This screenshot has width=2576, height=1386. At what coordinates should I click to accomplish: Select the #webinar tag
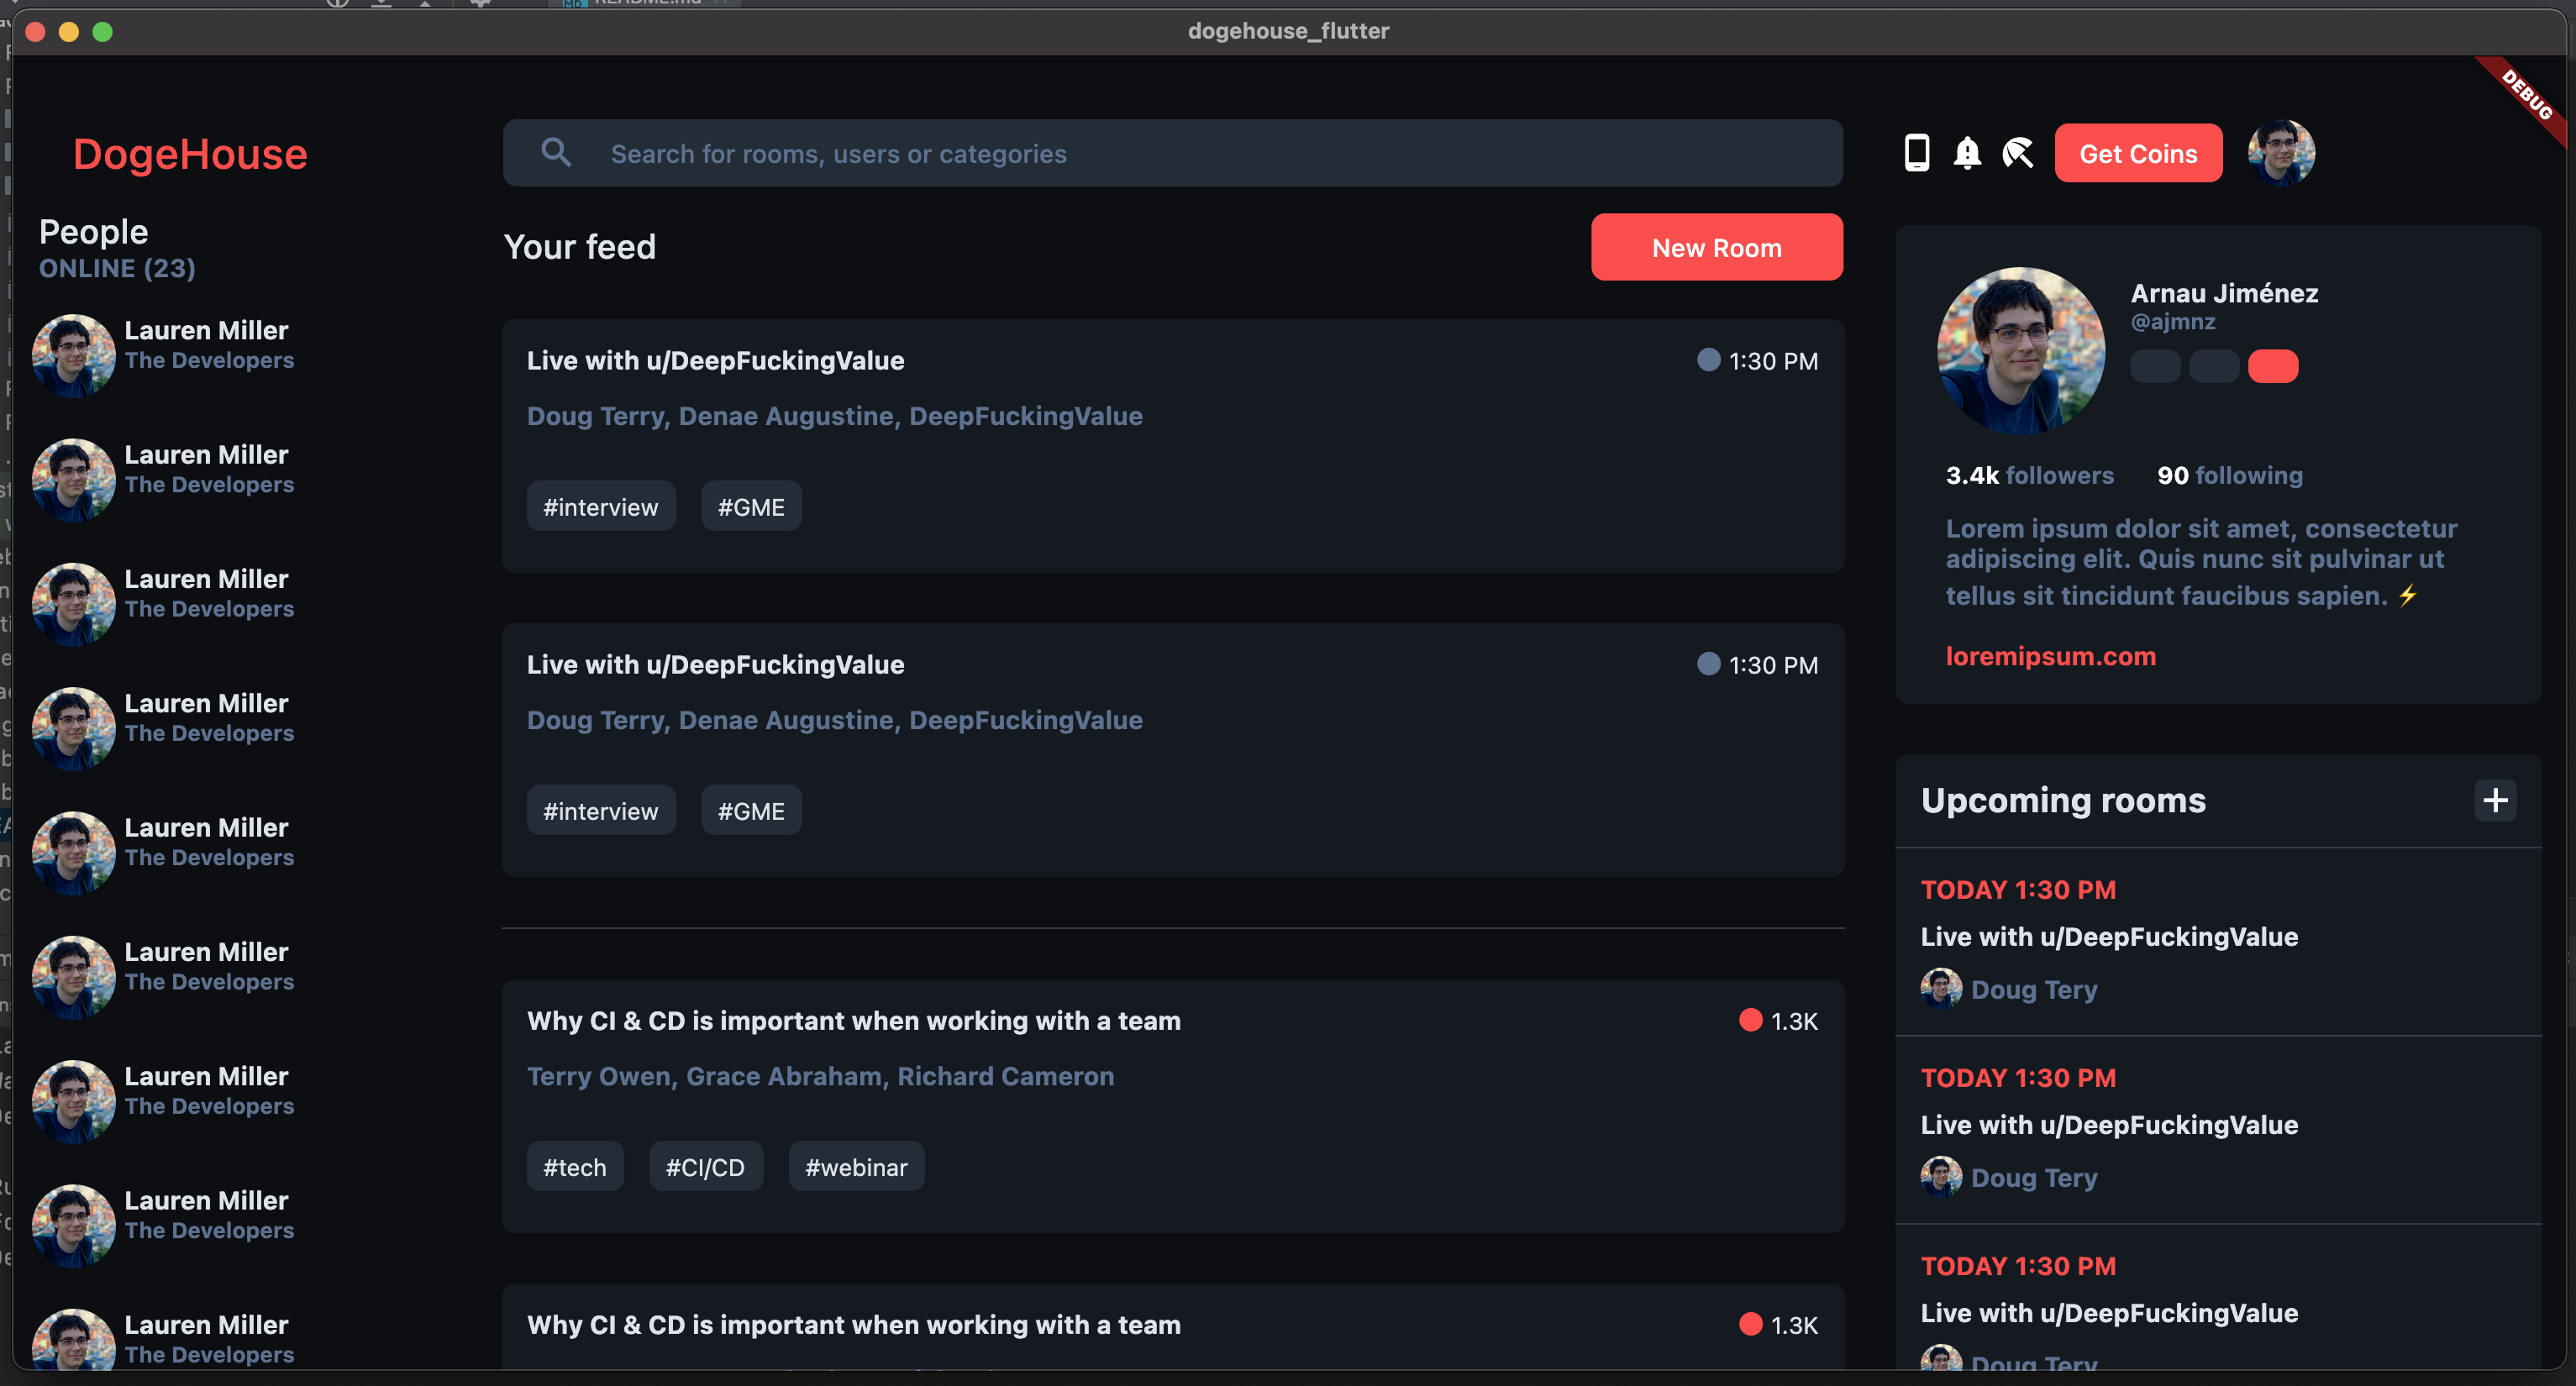click(x=856, y=1167)
